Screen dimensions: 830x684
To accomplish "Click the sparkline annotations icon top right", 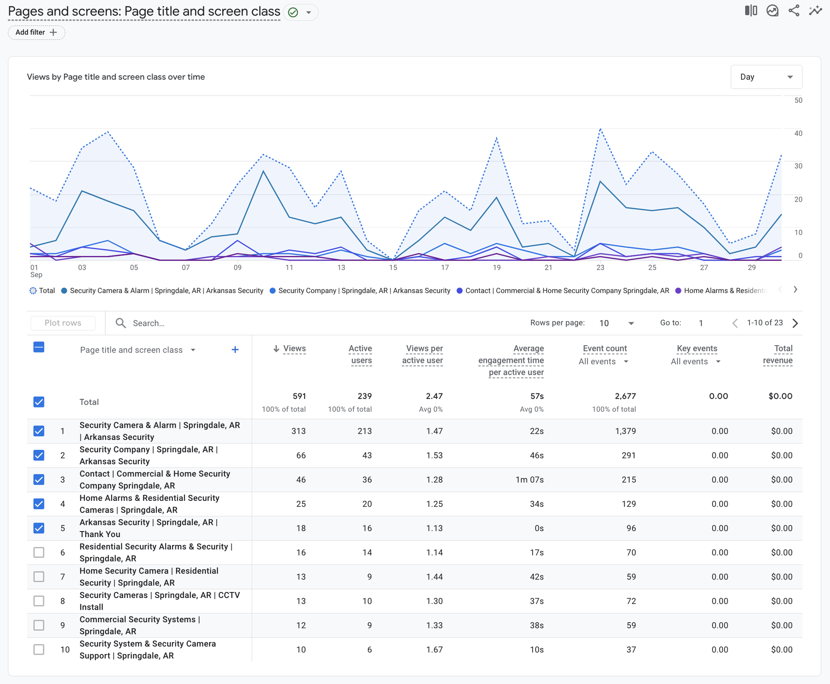I will point(815,11).
